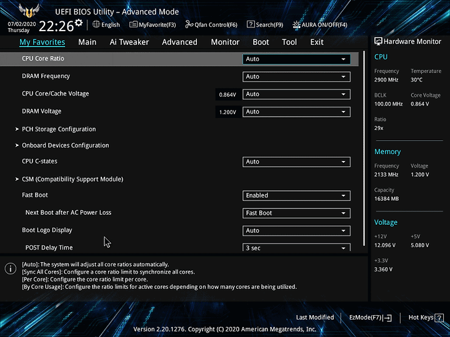Click the 07/02/2020 date text
Screen dimensions: 450x337
[22, 24]
